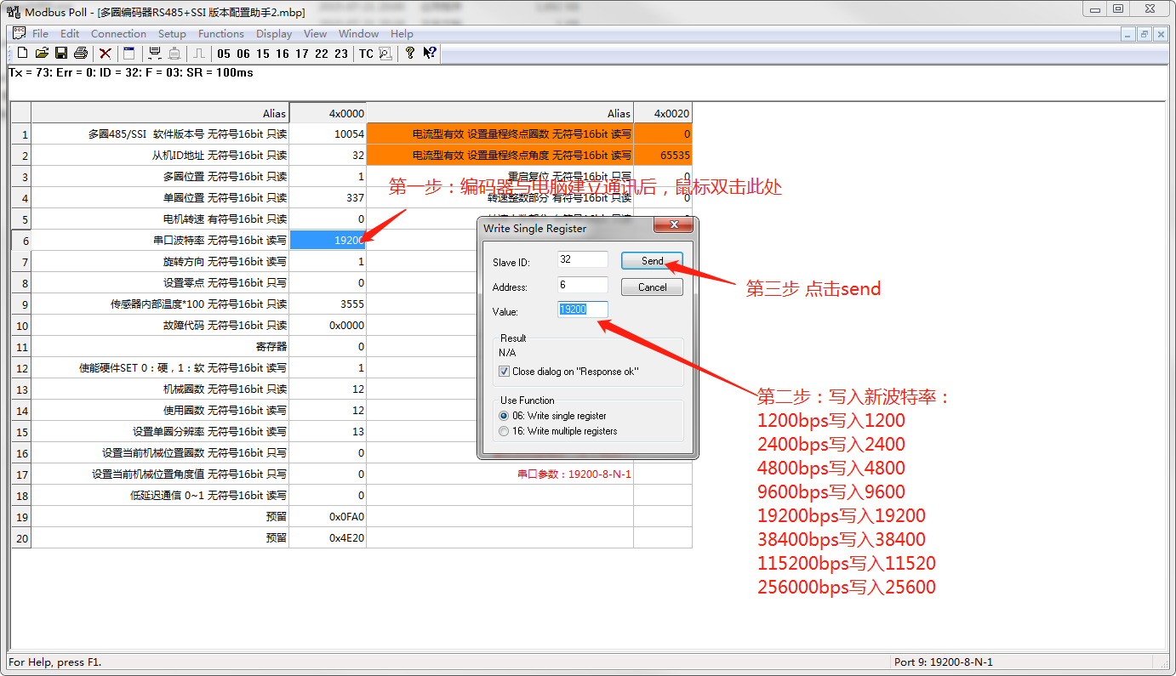Open the Display menu
1176x676 pixels.
click(x=274, y=34)
